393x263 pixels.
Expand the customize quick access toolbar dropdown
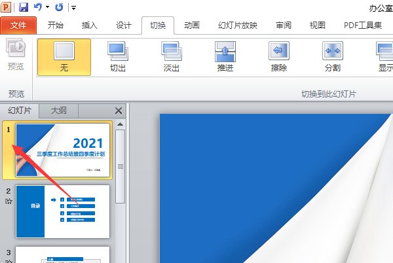(73, 8)
